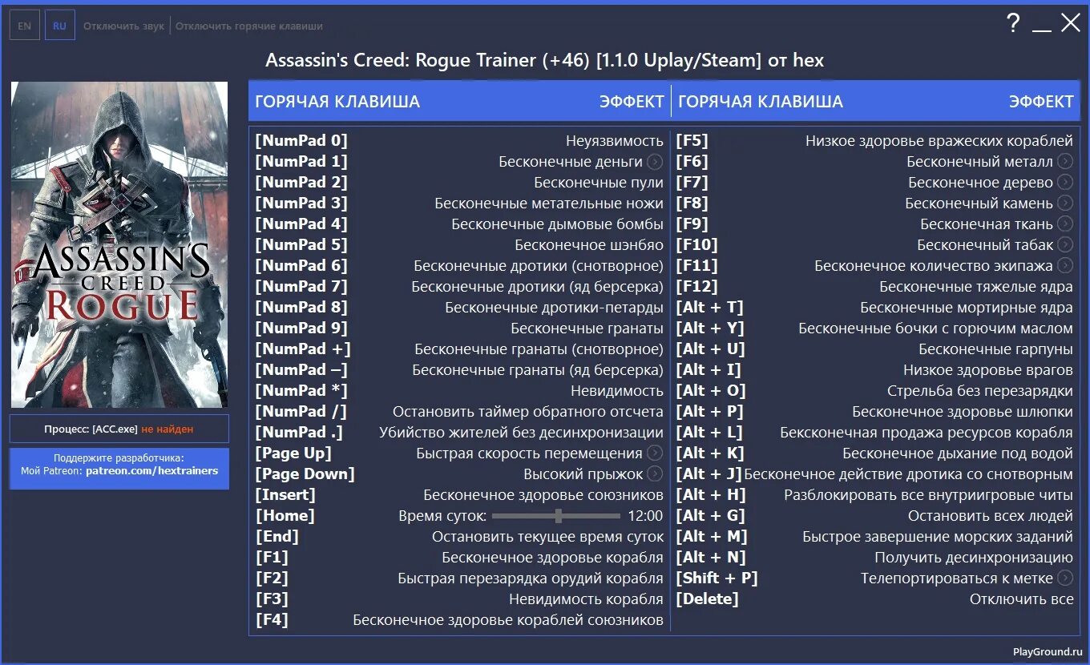Adjust the Время суток slider
Image resolution: width=1090 pixels, height=665 pixels.
pyautogui.click(x=556, y=516)
